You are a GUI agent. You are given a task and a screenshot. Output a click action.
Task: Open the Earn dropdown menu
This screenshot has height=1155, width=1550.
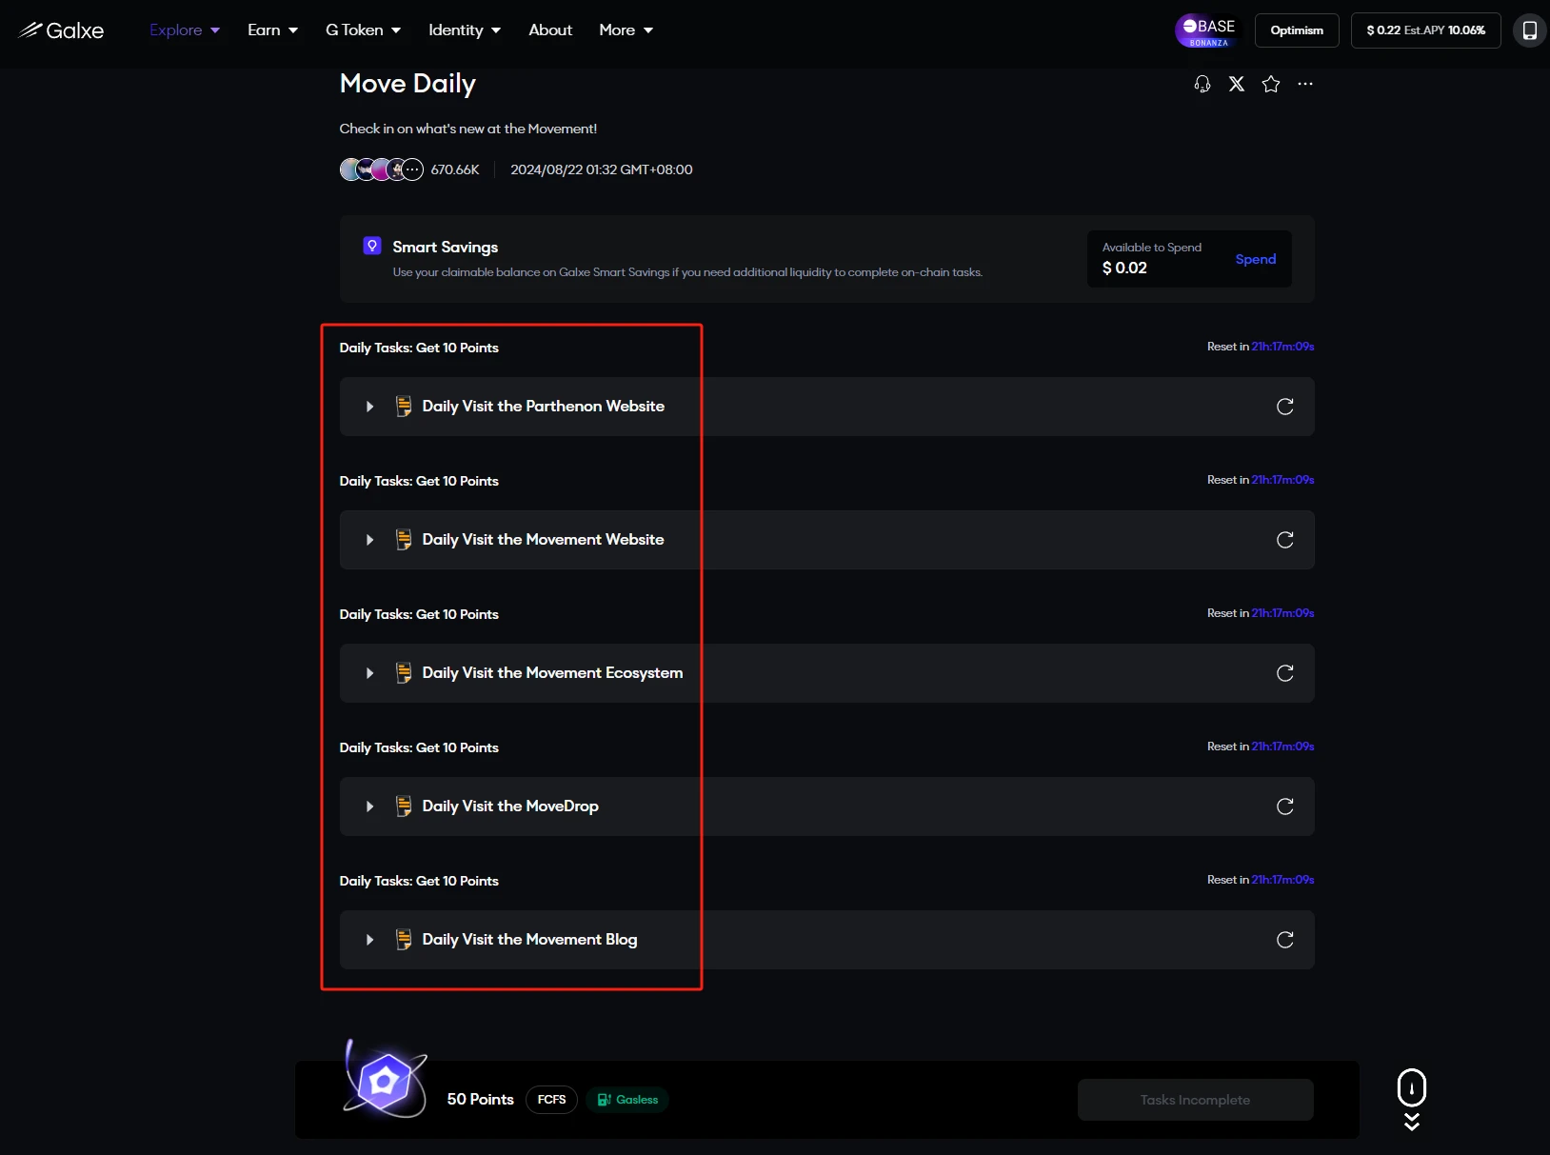272,30
